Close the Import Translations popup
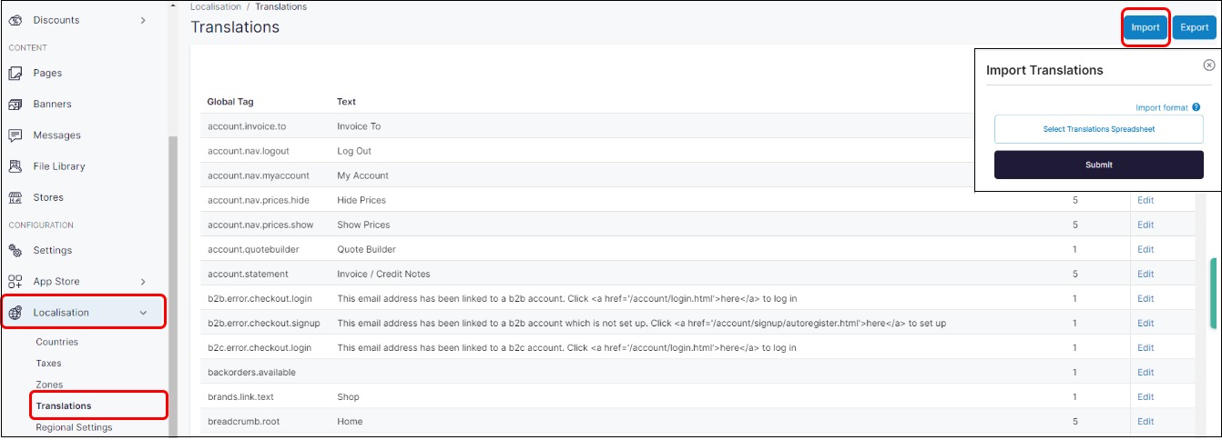 pos(1208,65)
